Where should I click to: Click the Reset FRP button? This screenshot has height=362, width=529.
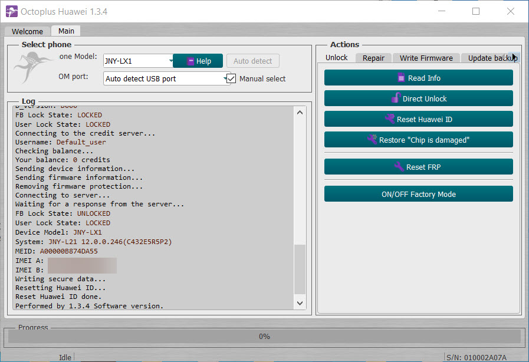point(419,167)
